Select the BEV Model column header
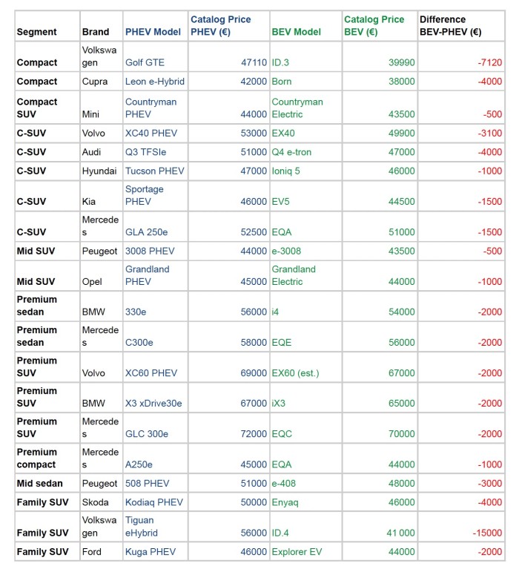Screen dimensions: 519x569 point(297,32)
